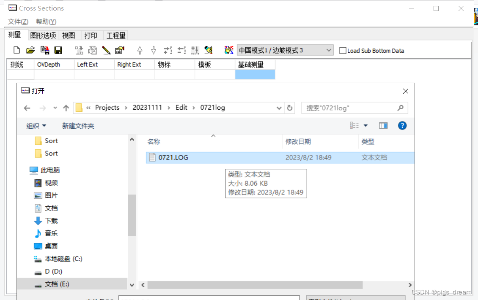Click the right-arrow plus insert icon
478x300 pixels.
[168, 50]
